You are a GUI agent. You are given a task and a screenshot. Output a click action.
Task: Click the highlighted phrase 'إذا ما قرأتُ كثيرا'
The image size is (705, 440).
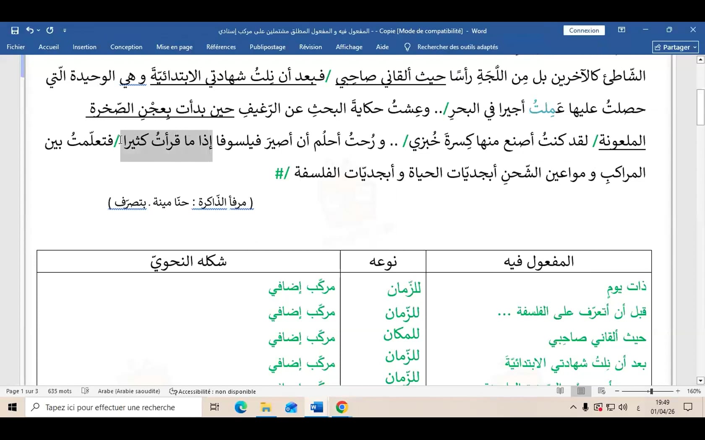(x=166, y=141)
